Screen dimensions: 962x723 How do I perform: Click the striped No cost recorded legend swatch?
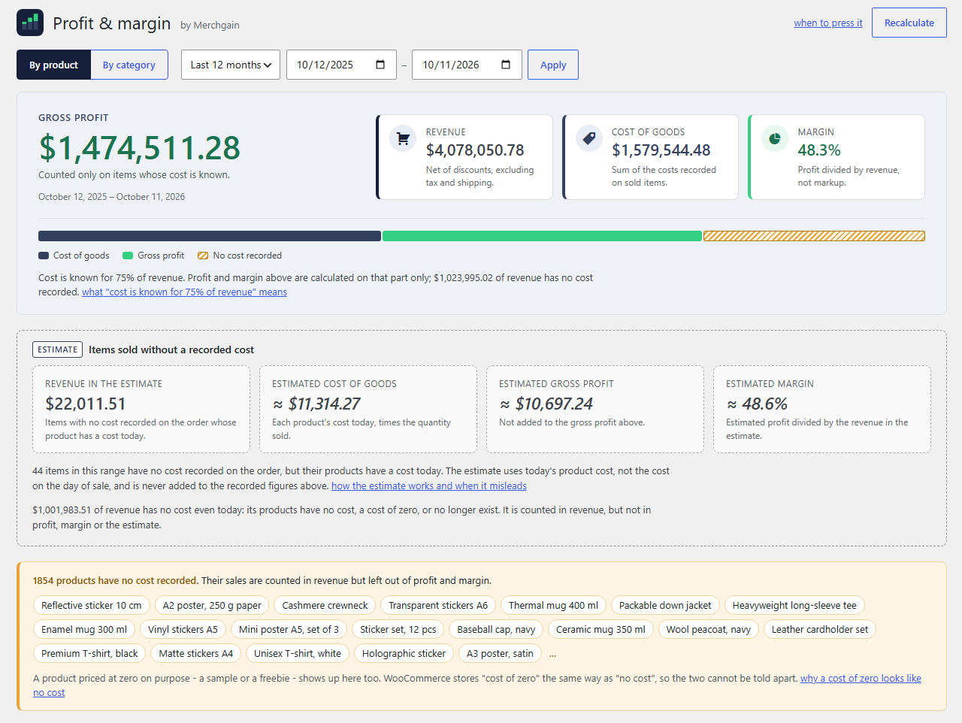point(203,256)
